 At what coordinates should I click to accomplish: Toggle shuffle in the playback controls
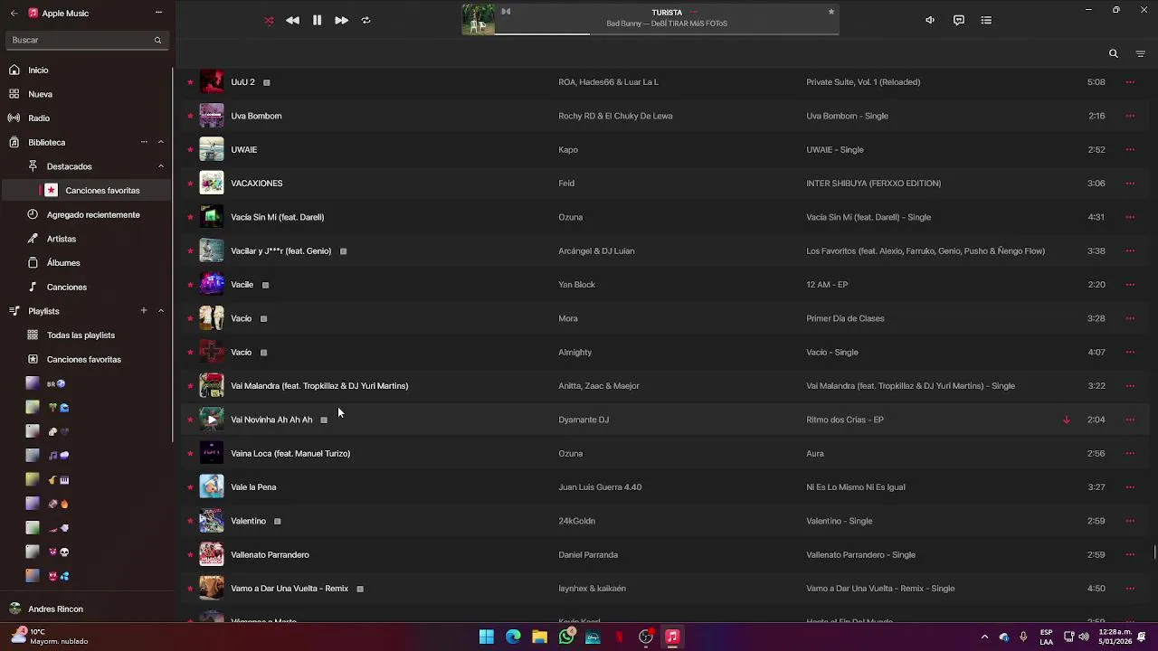(269, 20)
